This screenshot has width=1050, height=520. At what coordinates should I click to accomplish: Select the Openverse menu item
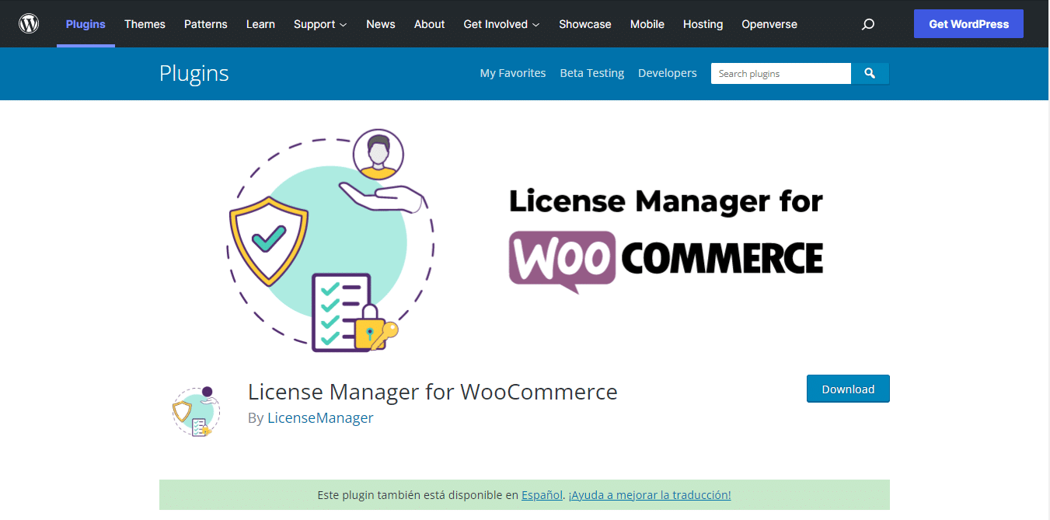coord(769,24)
